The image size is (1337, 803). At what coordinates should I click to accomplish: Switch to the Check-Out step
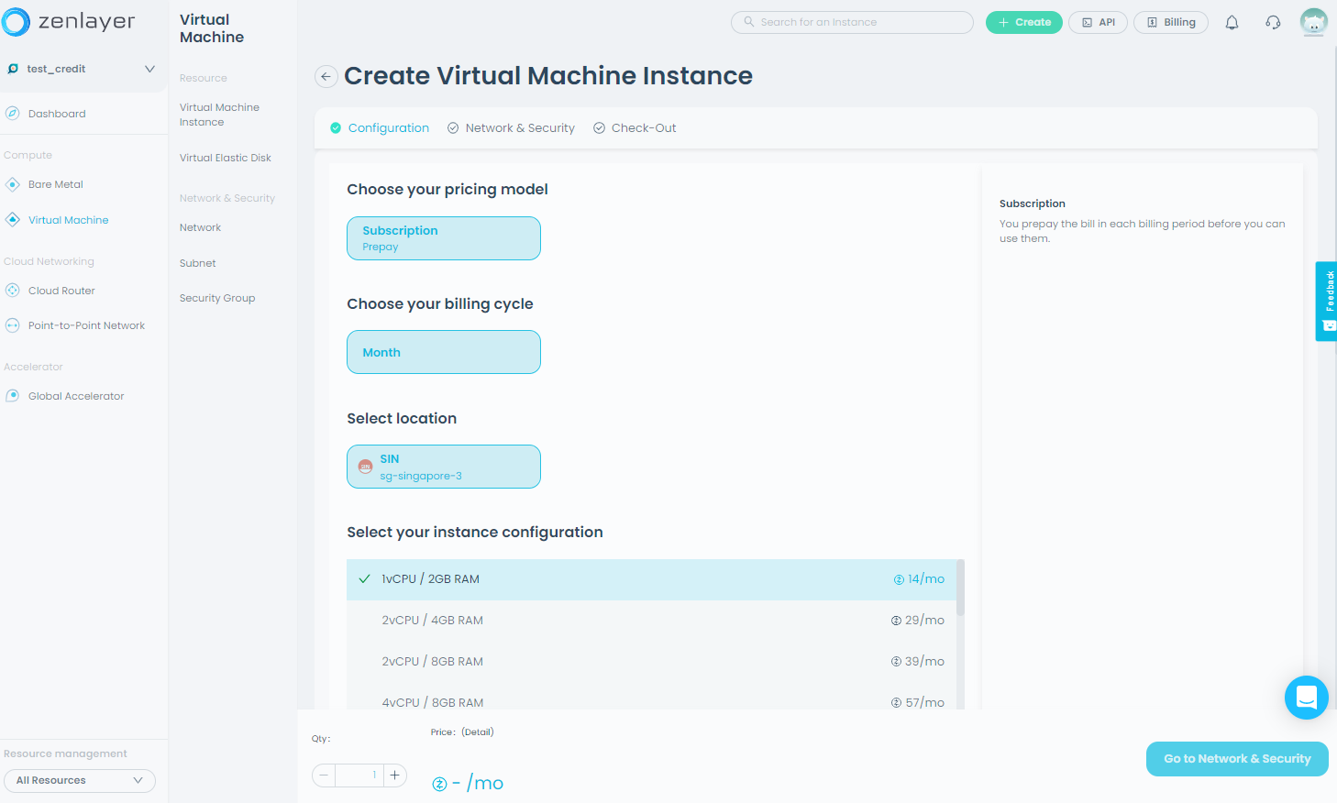pyautogui.click(x=635, y=128)
